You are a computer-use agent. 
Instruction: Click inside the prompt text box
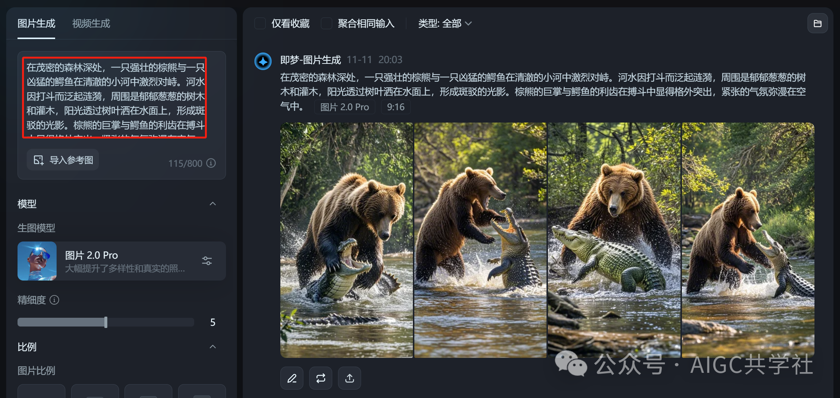click(x=115, y=97)
